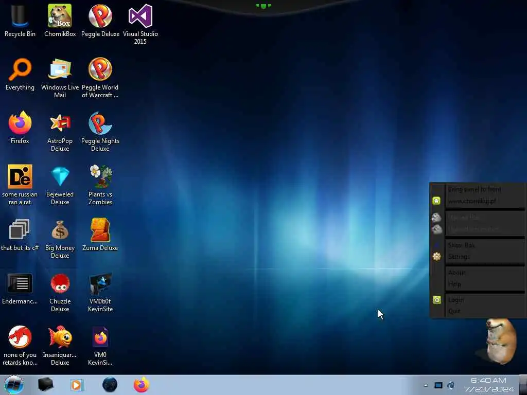The height and width of the screenshot is (395, 527).
Task: Open the Windows Start orb
Action: coord(14,385)
